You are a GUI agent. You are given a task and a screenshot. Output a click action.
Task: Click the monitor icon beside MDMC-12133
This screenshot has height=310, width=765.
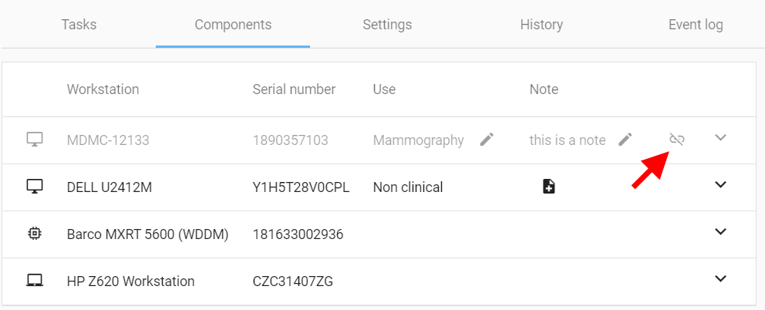coord(35,139)
